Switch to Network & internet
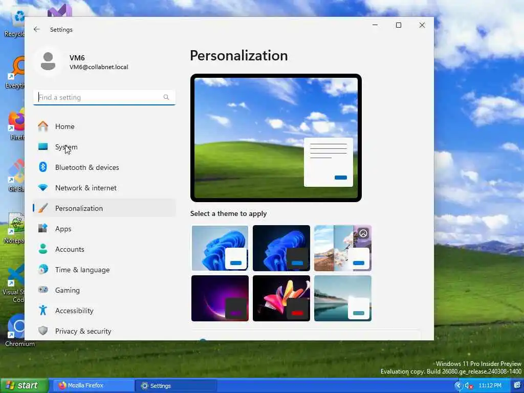This screenshot has width=524, height=393. coord(104,187)
